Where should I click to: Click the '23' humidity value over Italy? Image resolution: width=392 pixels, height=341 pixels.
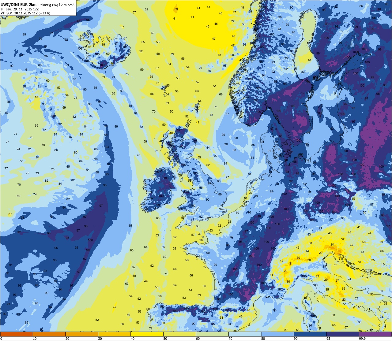pyautogui.click(x=344, y=300)
